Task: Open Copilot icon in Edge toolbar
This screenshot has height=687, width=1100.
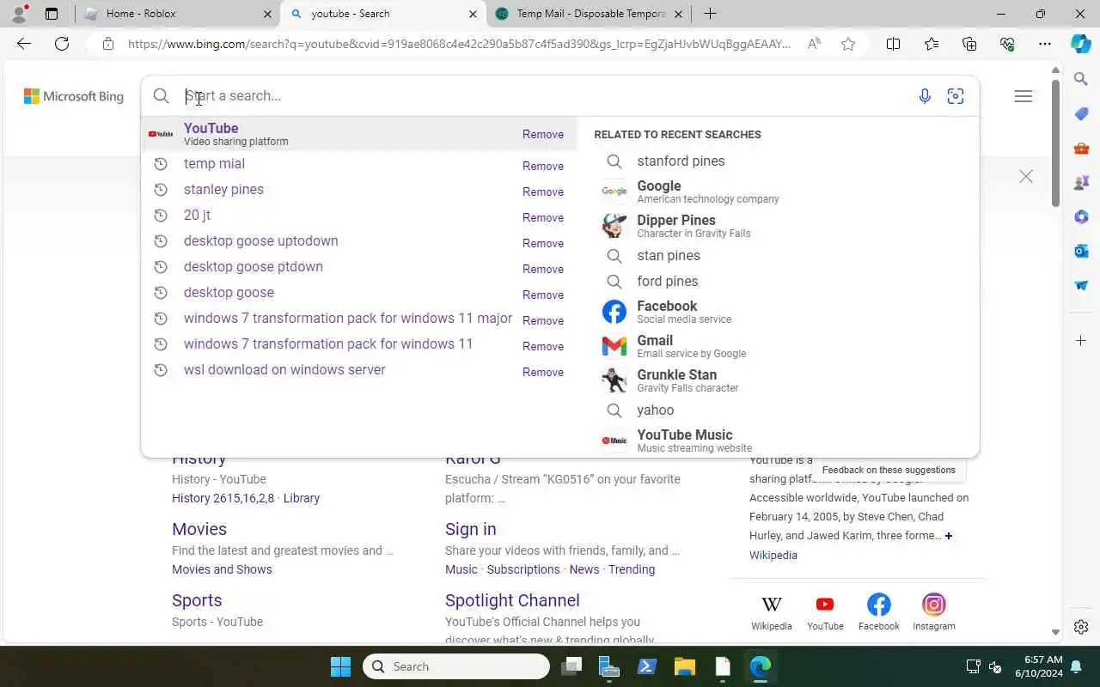Action: pos(1081,44)
